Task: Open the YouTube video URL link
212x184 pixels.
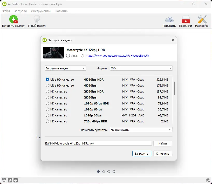Action: [117, 56]
